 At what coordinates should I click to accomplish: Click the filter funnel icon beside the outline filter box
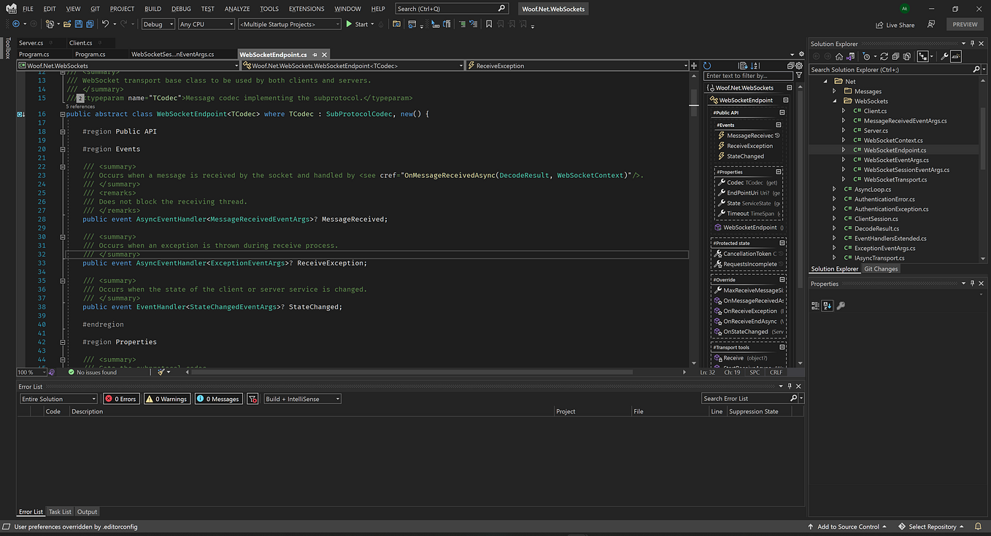799,76
